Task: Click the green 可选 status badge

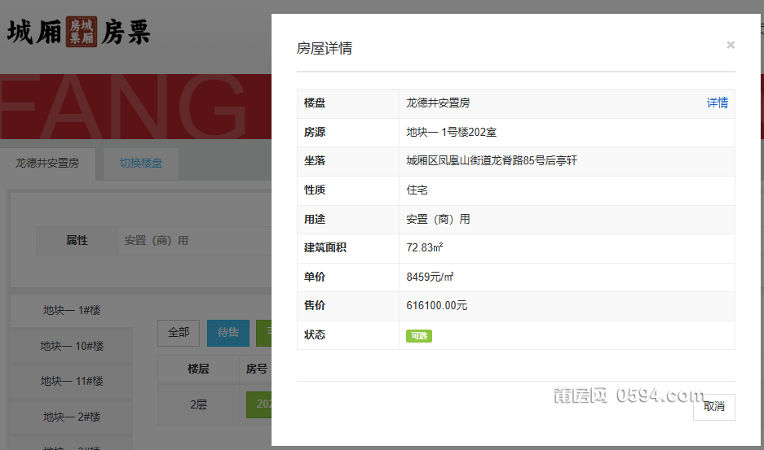Action: [419, 336]
